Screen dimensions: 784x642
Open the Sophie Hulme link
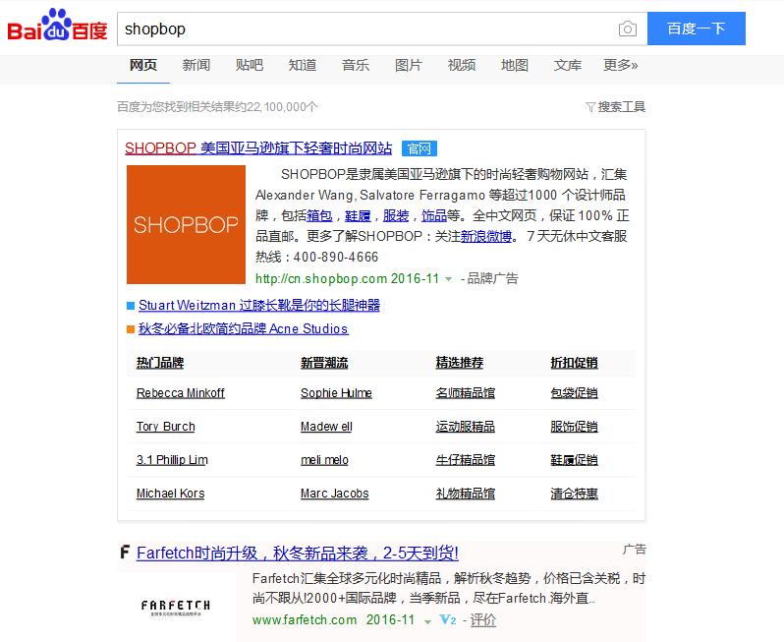click(336, 393)
